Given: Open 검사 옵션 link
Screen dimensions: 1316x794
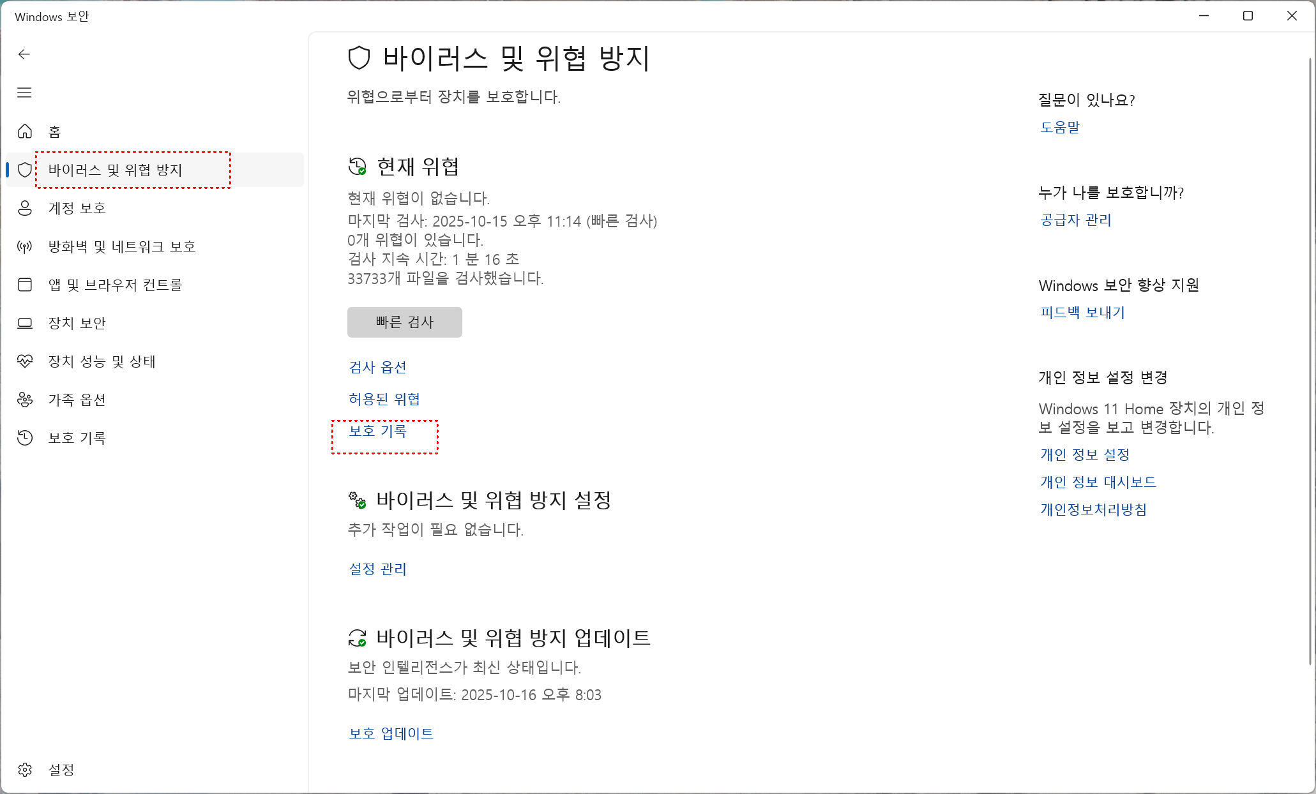Looking at the screenshot, I should (377, 367).
